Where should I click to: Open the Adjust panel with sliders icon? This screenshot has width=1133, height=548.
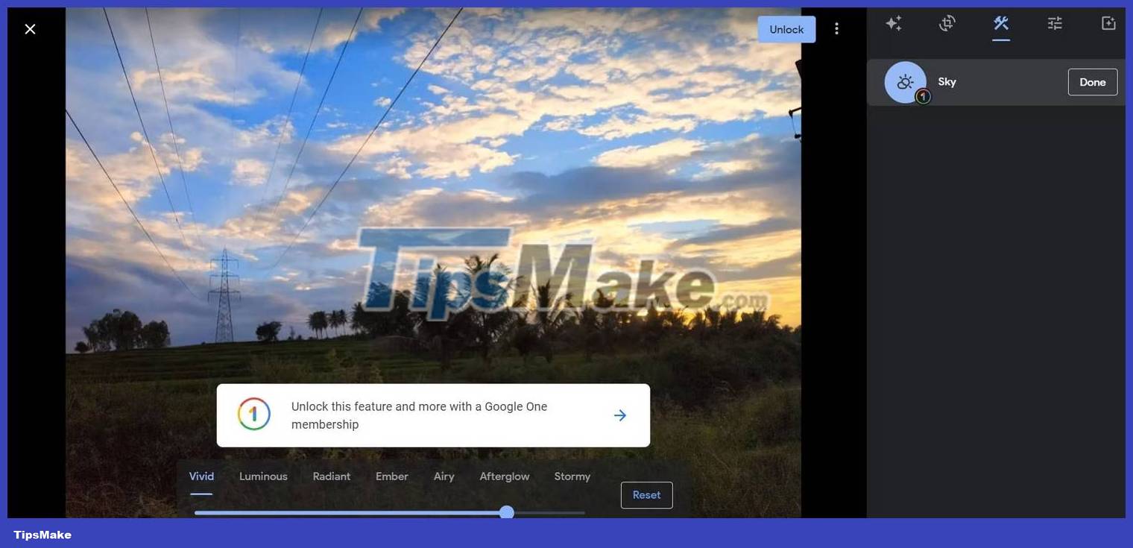click(x=1055, y=23)
